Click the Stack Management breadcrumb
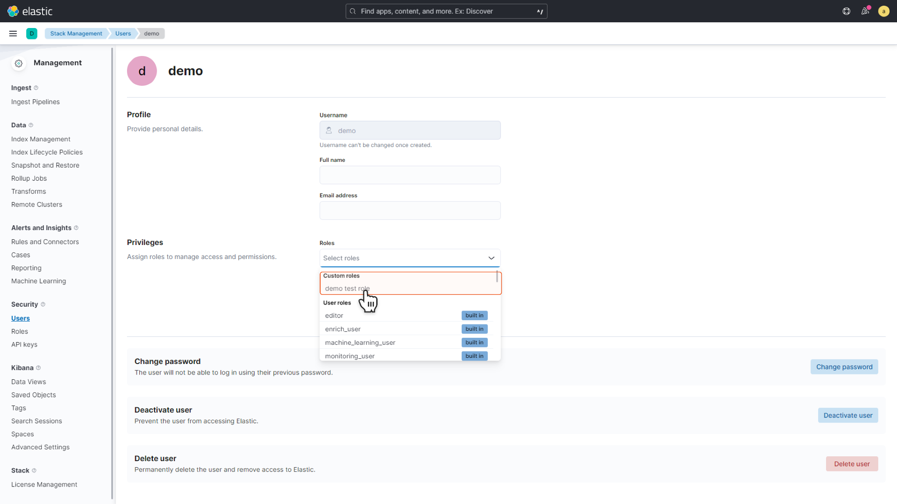Screen dimensions: 897x504 click(76, 34)
